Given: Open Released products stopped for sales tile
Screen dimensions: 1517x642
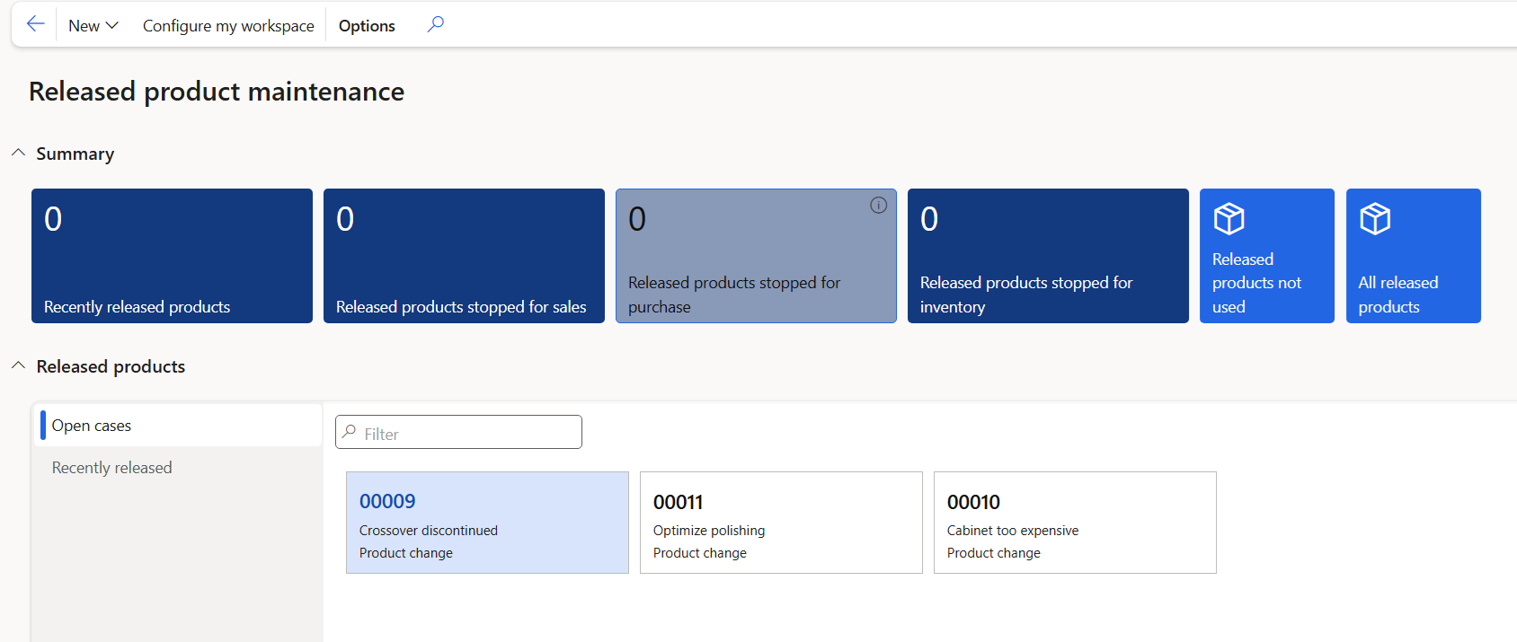Looking at the screenshot, I should point(464,256).
